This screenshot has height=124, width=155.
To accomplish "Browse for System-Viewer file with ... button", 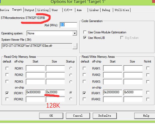I will pos(75,46).
